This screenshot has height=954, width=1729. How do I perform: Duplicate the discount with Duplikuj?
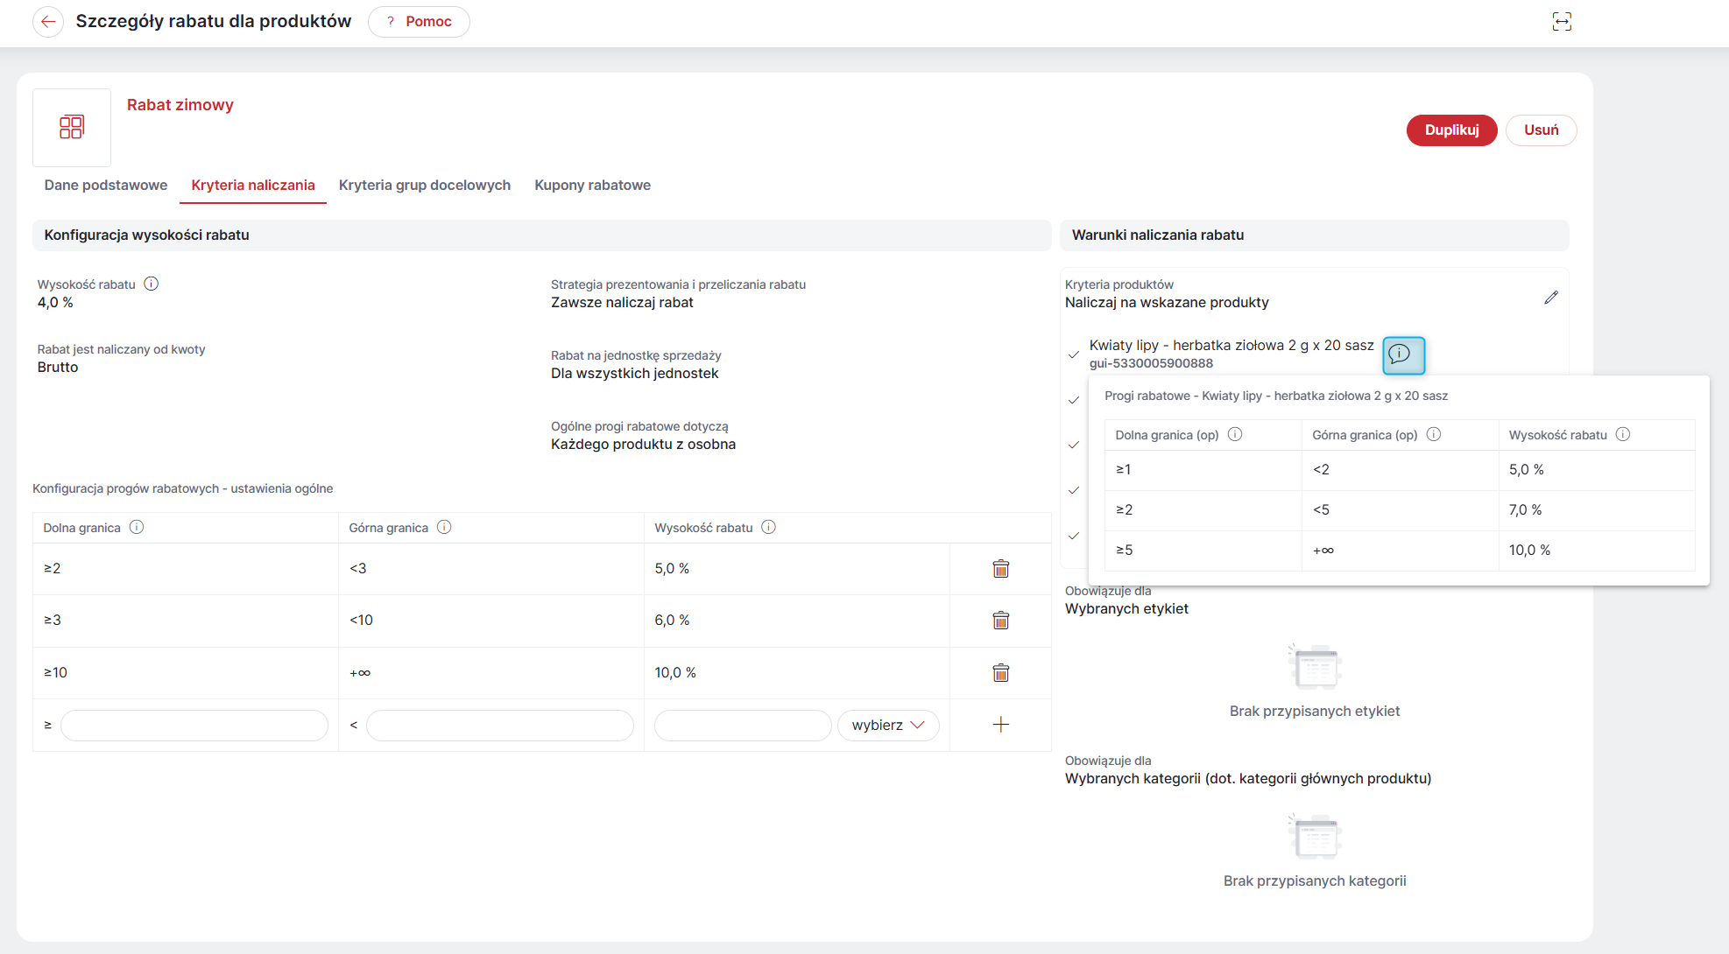tap(1451, 130)
